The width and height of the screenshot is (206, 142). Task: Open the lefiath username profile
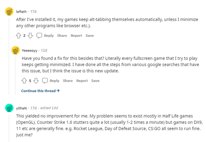[x=21, y=12]
